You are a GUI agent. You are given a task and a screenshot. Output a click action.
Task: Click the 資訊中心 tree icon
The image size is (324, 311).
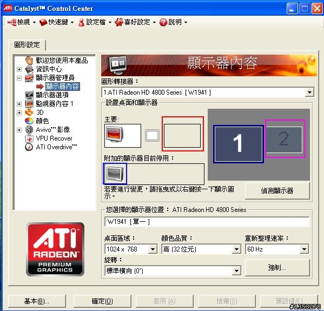tap(29, 69)
